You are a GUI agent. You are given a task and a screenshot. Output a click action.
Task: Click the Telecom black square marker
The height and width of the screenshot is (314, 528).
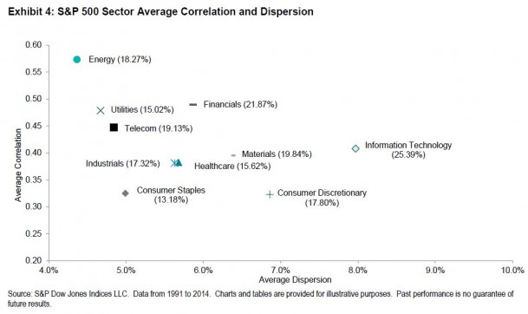click(114, 128)
